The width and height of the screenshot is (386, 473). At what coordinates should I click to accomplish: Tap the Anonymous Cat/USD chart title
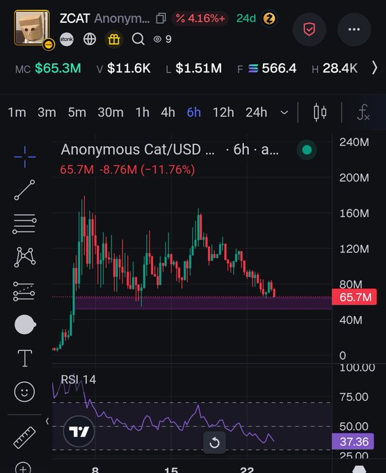pyautogui.click(x=138, y=150)
